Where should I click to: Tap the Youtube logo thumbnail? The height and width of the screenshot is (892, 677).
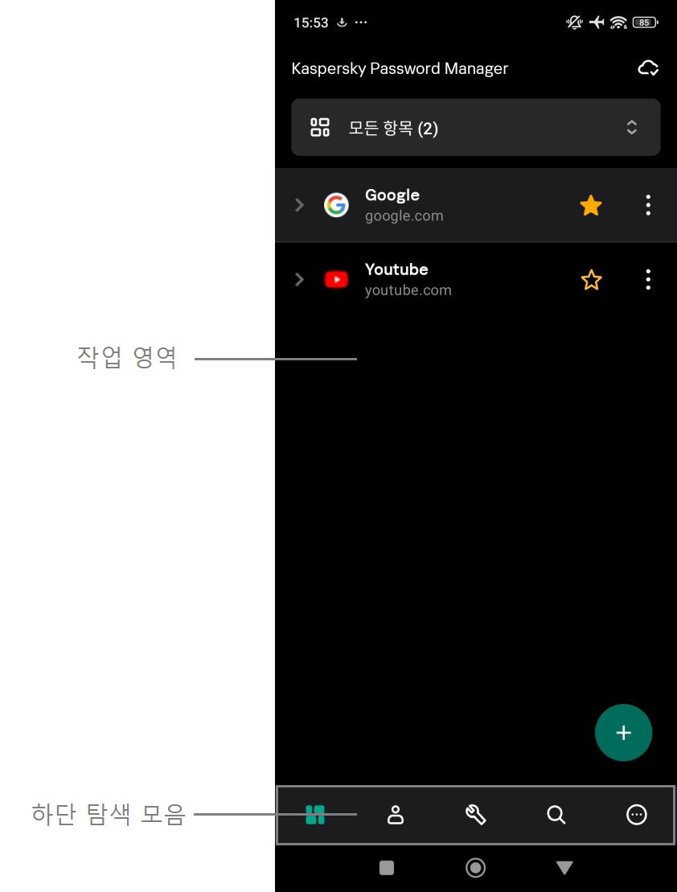click(336, 279)
